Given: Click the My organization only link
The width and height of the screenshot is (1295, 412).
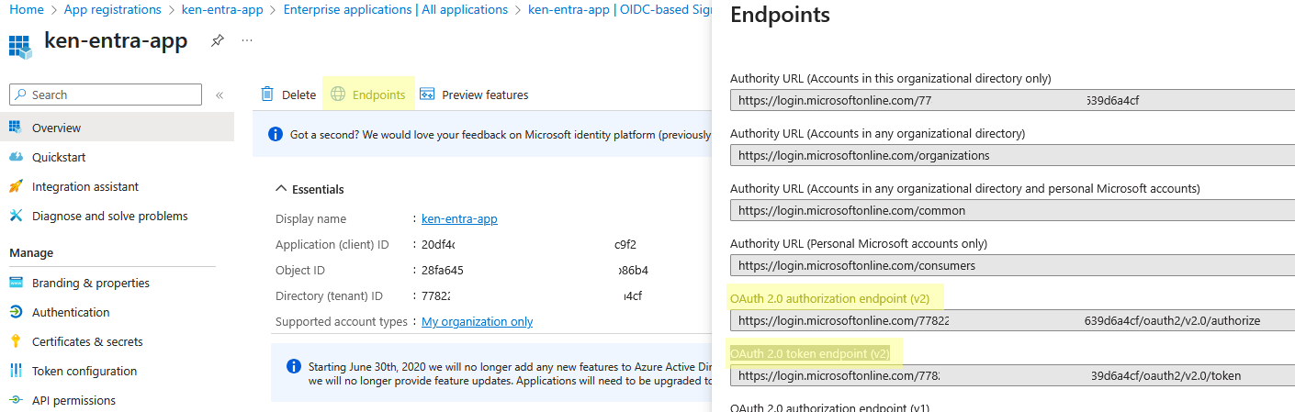Looking at the screenshot, I should click(x=477, y=321).
